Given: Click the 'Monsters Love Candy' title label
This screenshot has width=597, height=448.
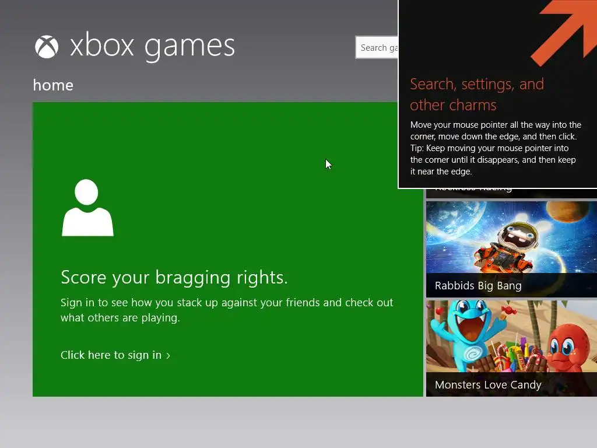Looking at the screenshot, I should click(x=488, y=385).
